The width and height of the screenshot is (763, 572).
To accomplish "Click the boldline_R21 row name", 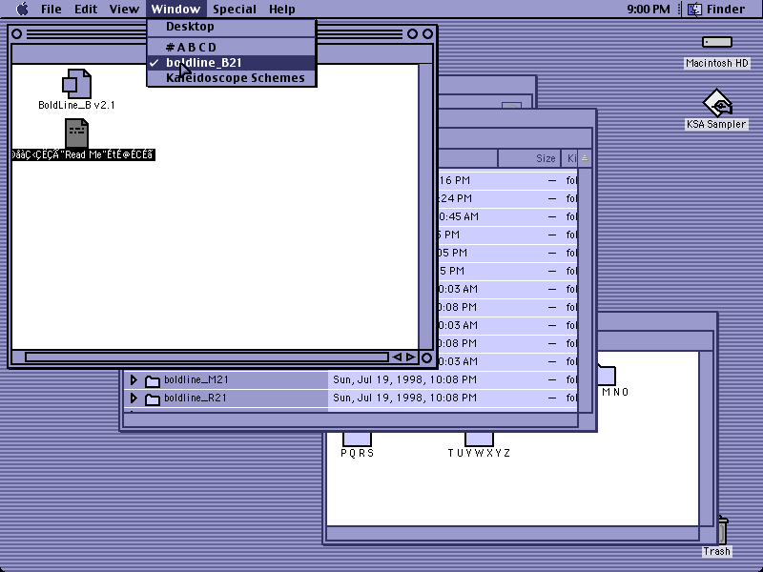I will tap(196, 398).
